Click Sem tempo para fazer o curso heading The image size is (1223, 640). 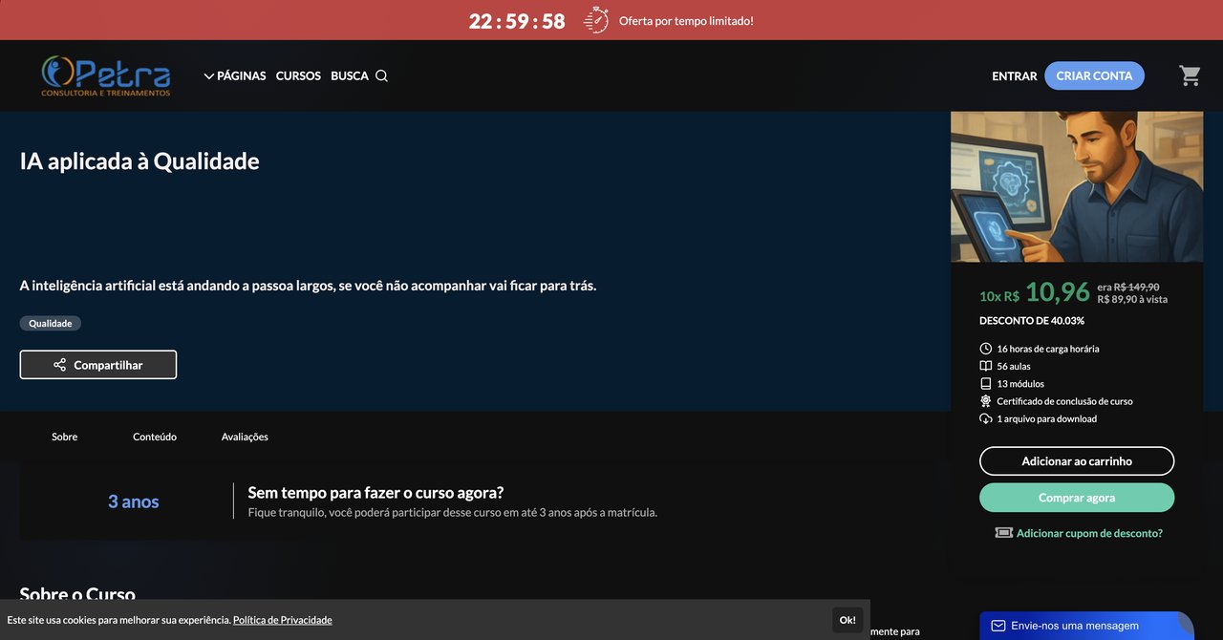point(375,493)
